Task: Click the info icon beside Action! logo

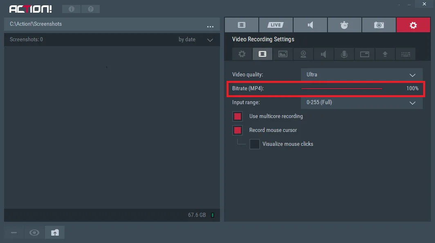Action: coord(71,9)
